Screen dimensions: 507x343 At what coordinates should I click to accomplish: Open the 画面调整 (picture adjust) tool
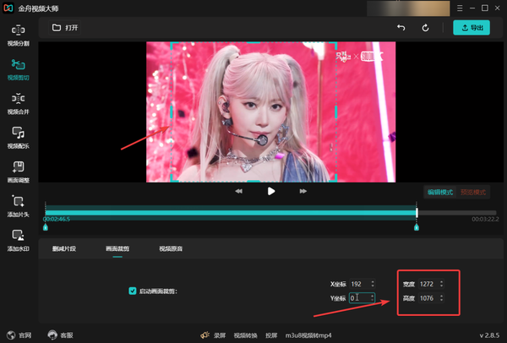pyautogui.click(x=18, y=171)
